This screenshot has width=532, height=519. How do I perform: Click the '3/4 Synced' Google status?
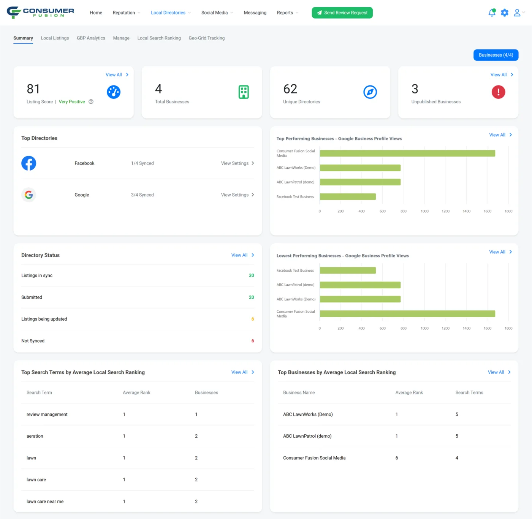[142, 195]
